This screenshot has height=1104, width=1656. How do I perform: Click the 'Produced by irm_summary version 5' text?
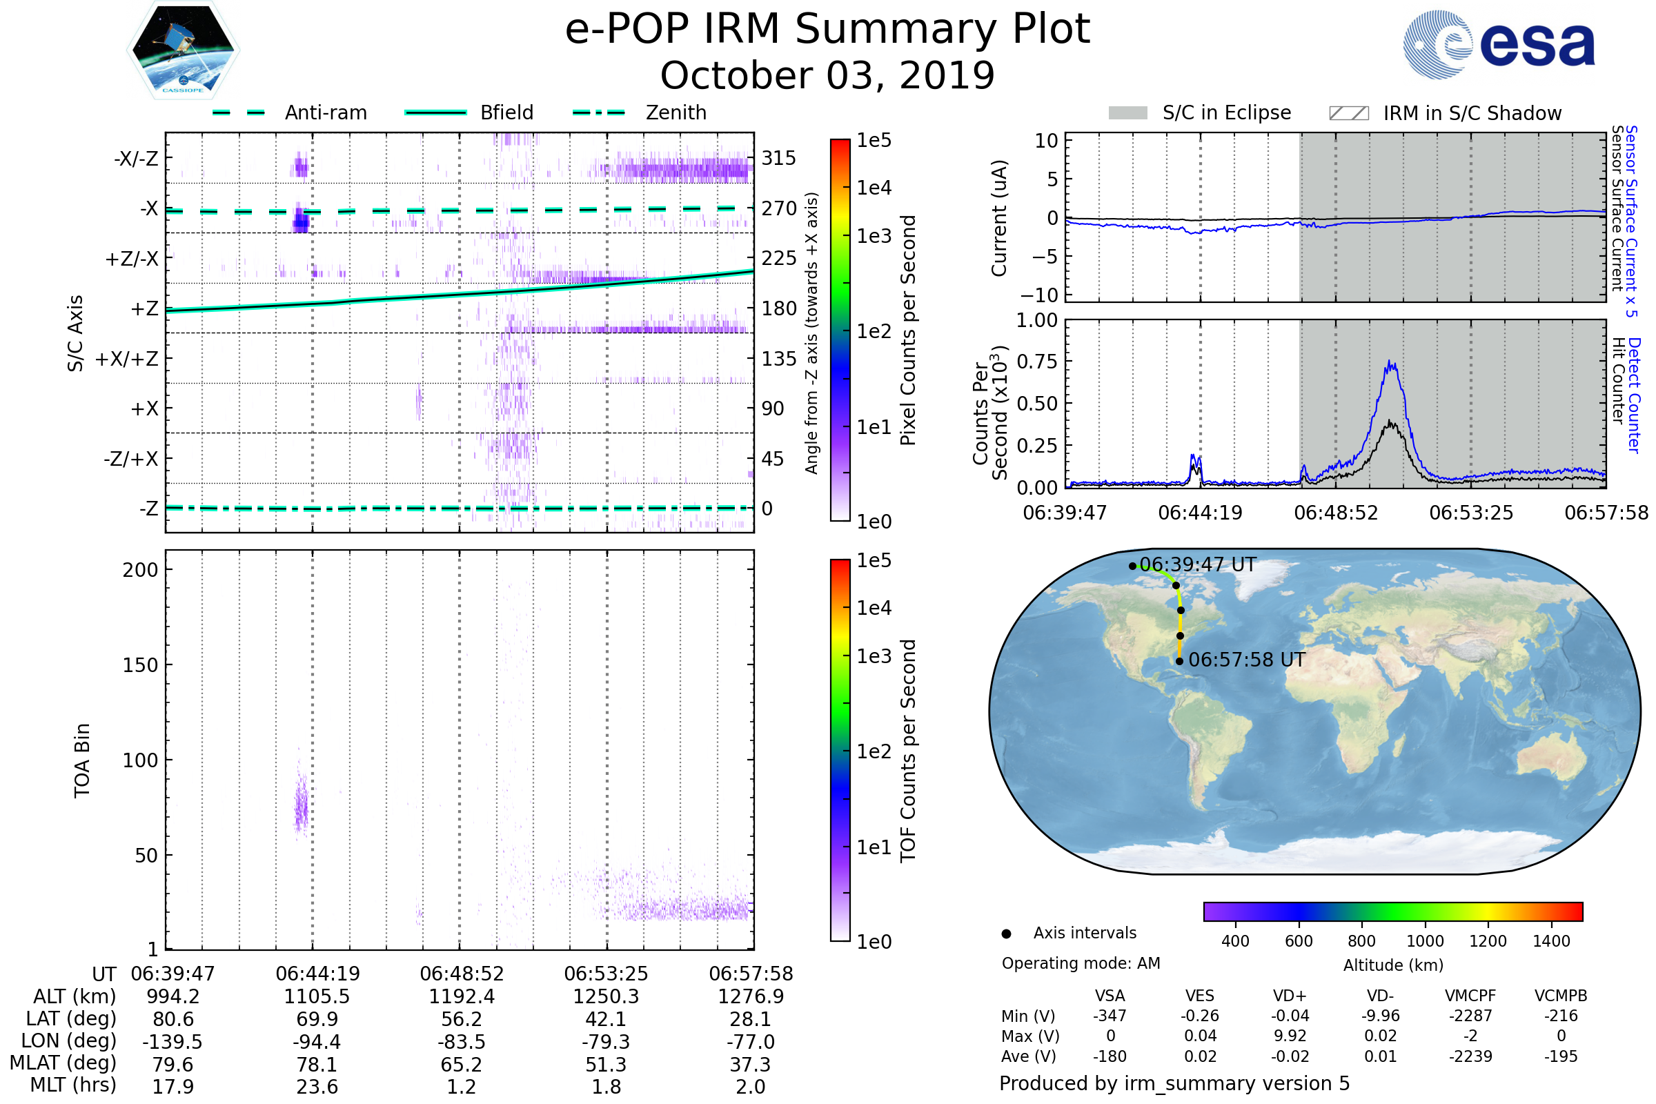click(x=1174, y=1083)
